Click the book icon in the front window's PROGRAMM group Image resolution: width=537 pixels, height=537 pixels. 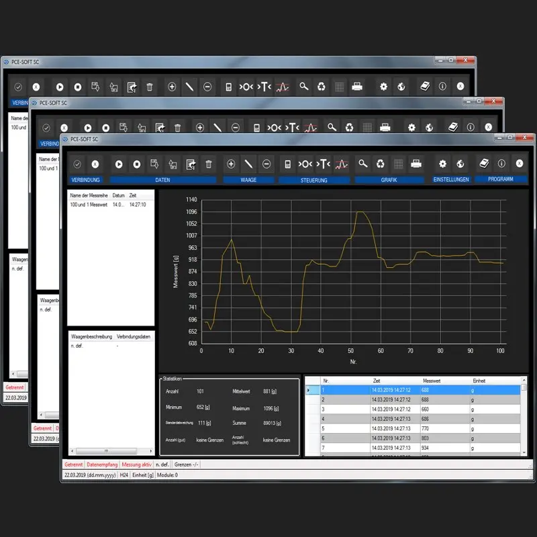[x=483, y=163]
